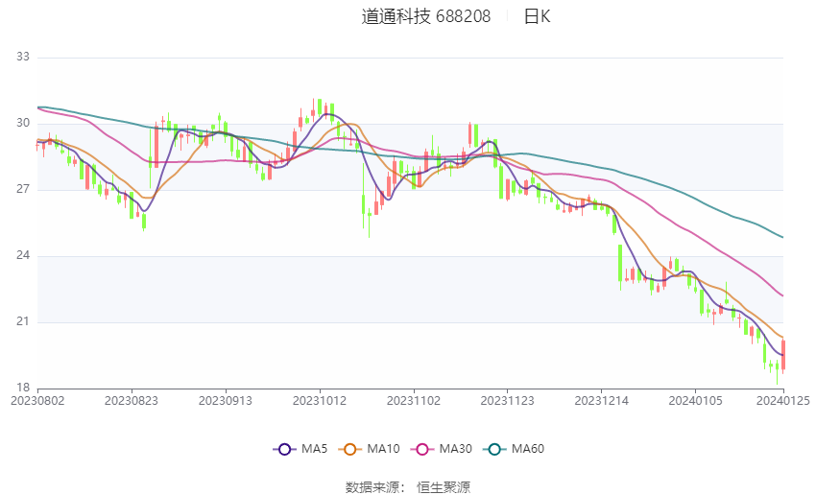
Task: Click the 33 price axis label
Action: point(23,57)
